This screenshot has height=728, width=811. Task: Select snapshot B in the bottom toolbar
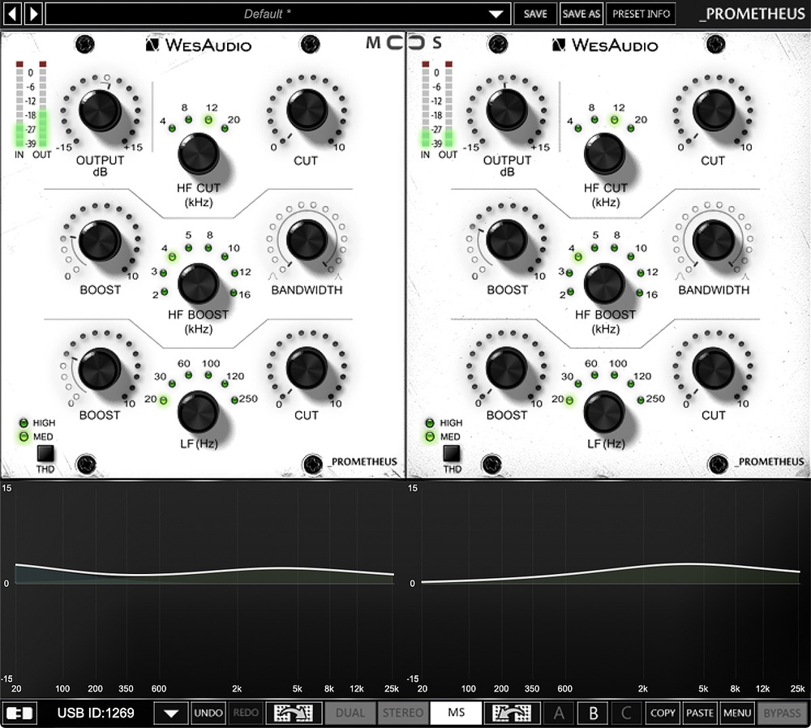pyautogui.click(x=593, y=713)
